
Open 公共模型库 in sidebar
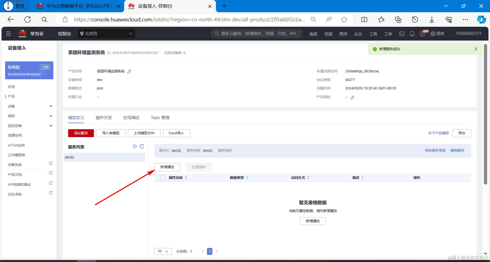(x=17, y=155)
